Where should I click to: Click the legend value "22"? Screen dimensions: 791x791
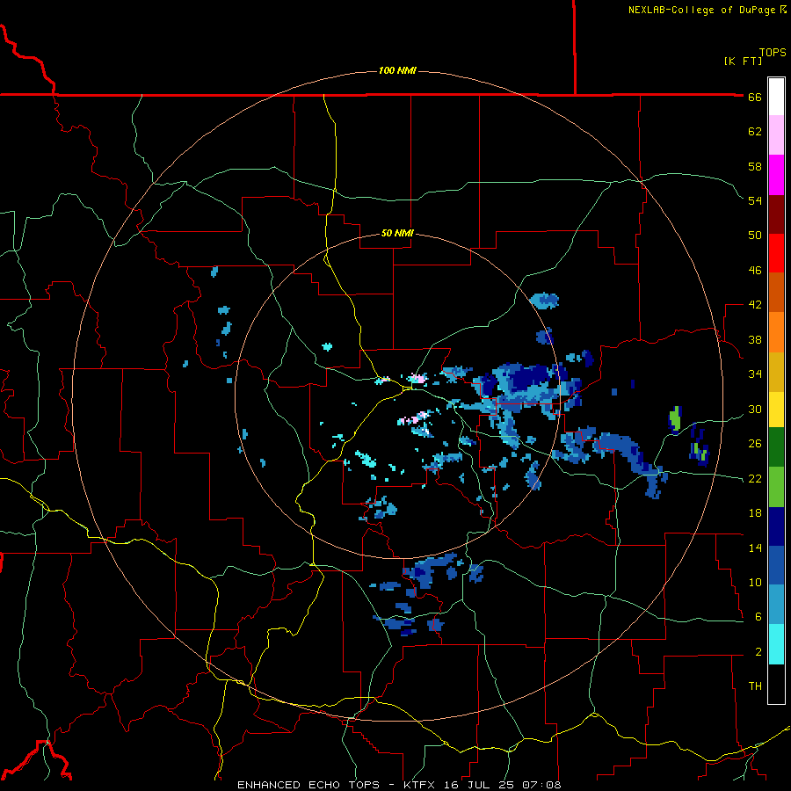click(755, 478)
